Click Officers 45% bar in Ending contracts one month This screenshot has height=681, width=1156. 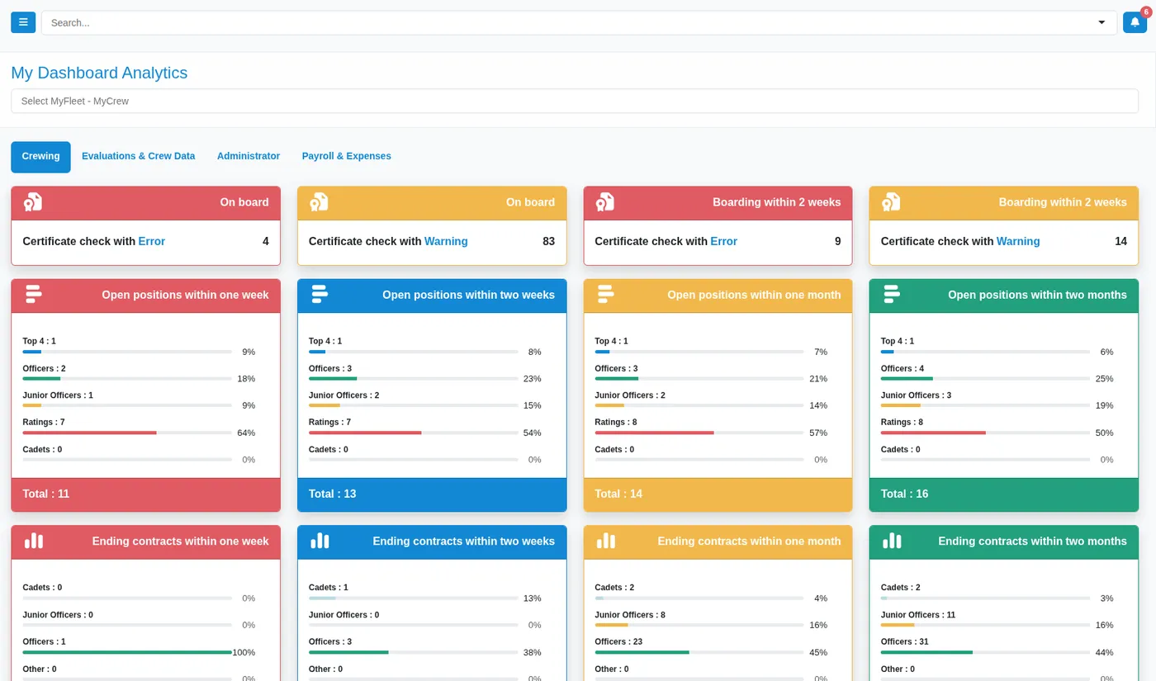699,652
